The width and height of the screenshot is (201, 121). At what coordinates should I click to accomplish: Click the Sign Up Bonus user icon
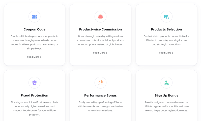click(166, 83)
